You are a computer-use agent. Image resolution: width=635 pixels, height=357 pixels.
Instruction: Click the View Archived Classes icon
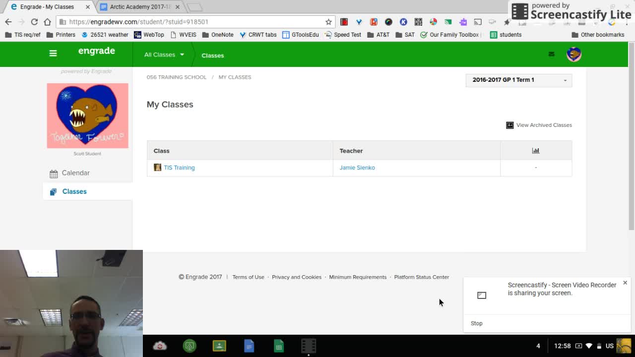(x=509, y=125)
